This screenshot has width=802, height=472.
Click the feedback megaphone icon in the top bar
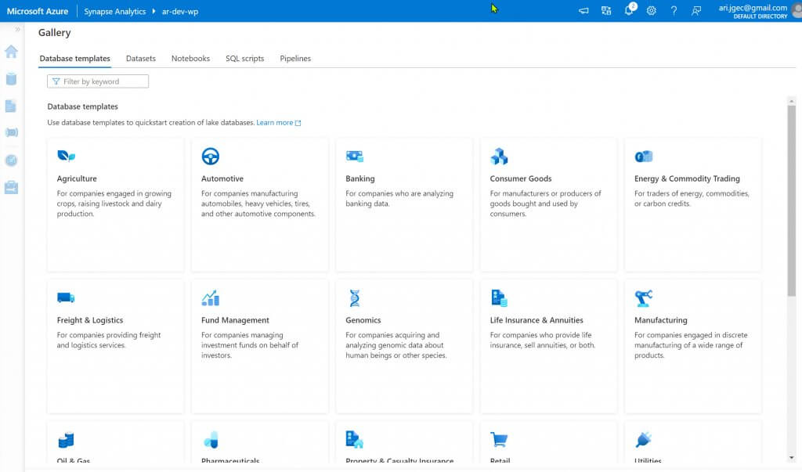pos(583,10)
